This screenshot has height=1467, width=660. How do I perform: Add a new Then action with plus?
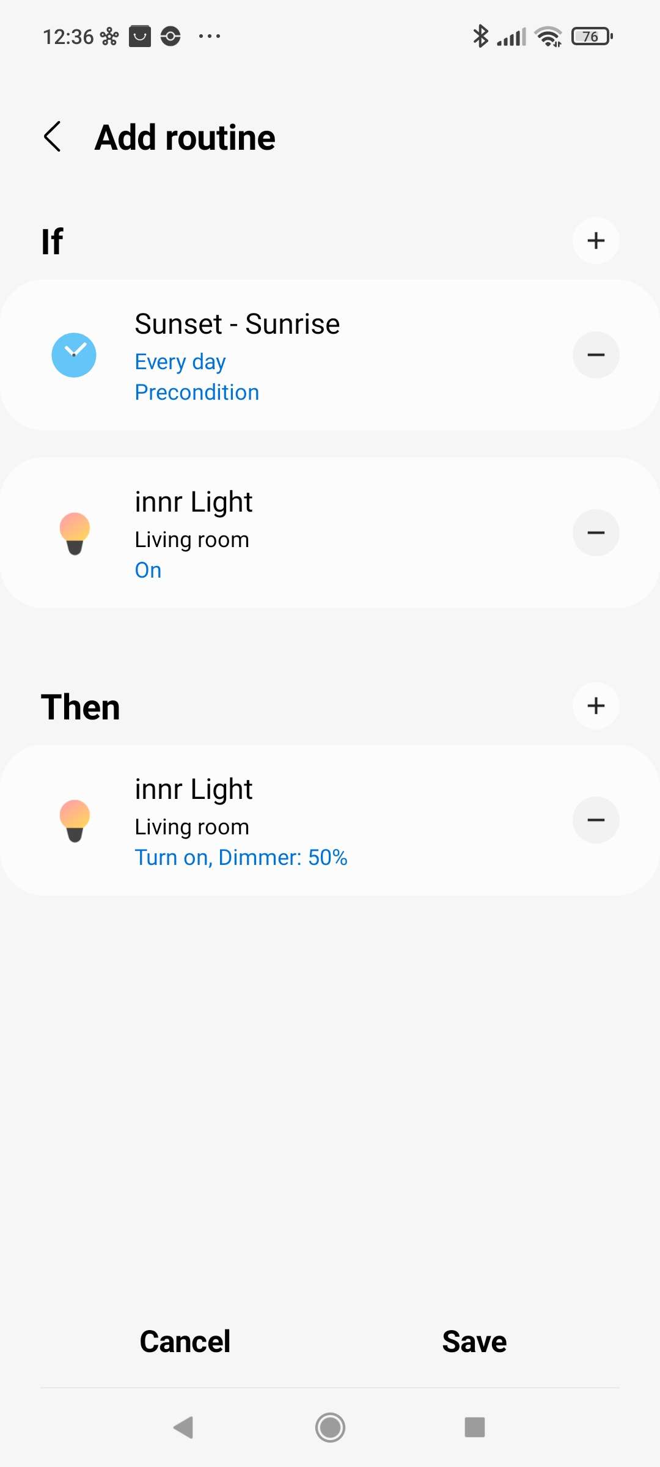click(595, 706)
